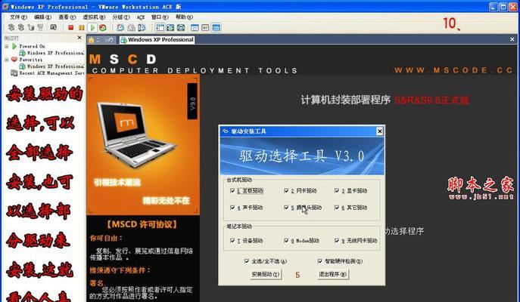Uncheck 摄像头驱动 checkbox
This screenshot has width=520, height=302.
286,208
